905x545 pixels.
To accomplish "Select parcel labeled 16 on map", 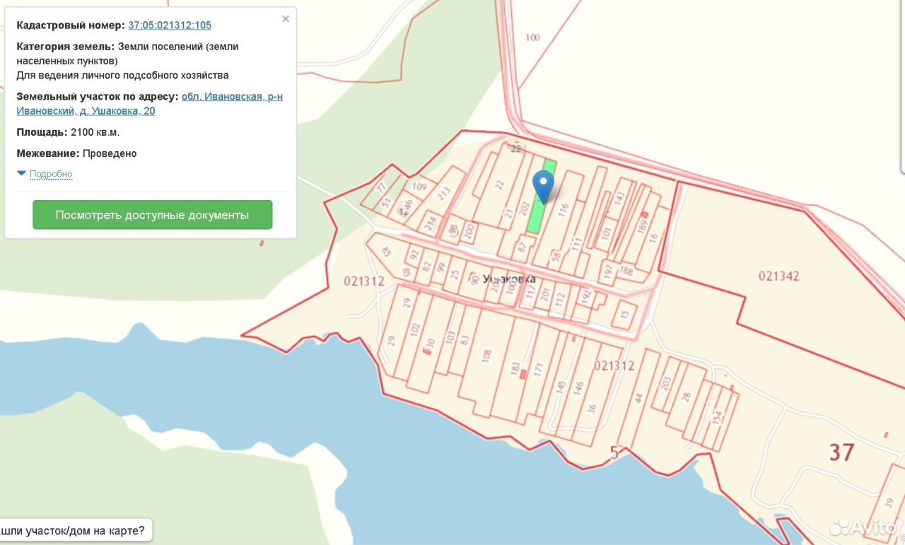I will click(x=653, y=238).
